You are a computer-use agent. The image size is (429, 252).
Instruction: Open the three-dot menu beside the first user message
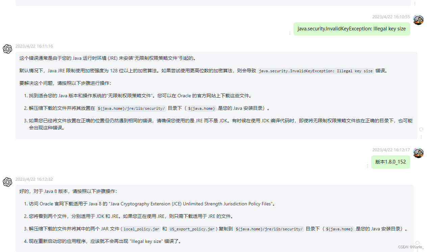[289, 33]
